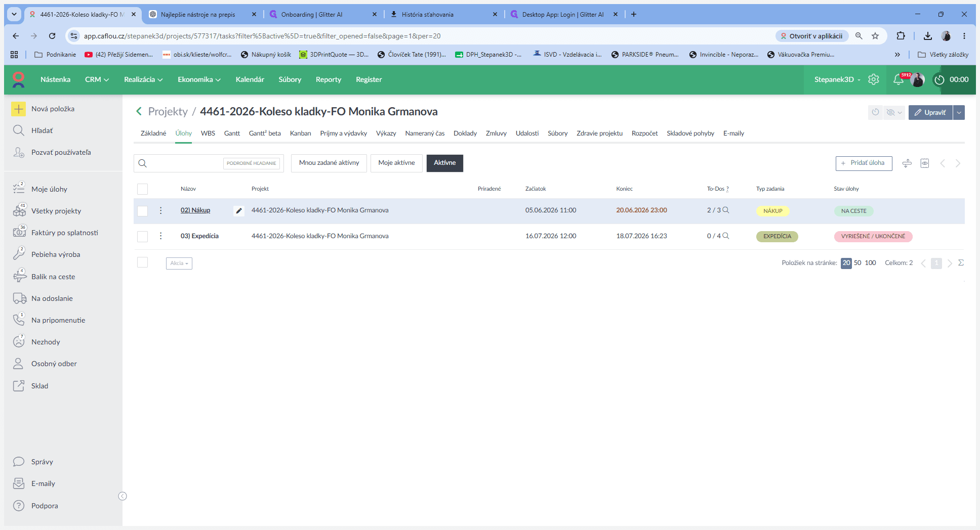
Task: Open the Stepanek3D account dropdown
Action: pos(837,79)
